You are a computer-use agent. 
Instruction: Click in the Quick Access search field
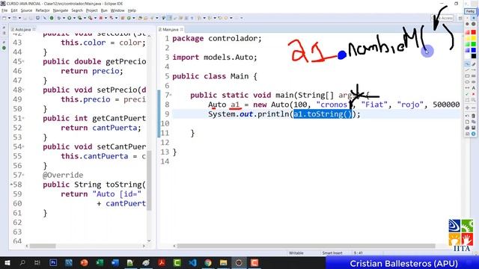click(442, 18)
